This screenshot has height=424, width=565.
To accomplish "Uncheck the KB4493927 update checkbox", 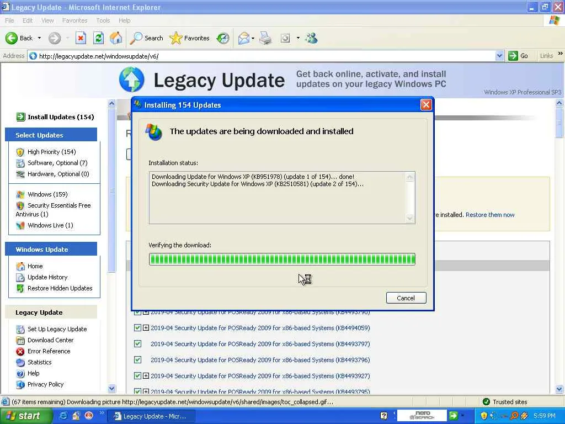I will click(137, 375).
